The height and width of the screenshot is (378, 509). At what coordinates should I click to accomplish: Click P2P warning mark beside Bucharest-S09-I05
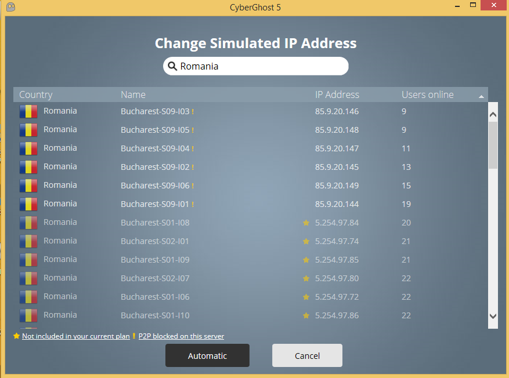(193, 130)
